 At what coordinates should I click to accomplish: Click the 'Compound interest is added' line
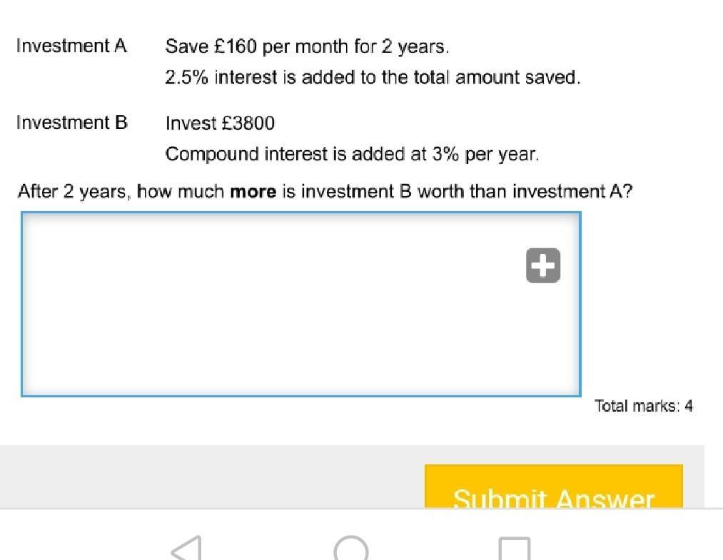pyautogui.click(x=352, y=154)
